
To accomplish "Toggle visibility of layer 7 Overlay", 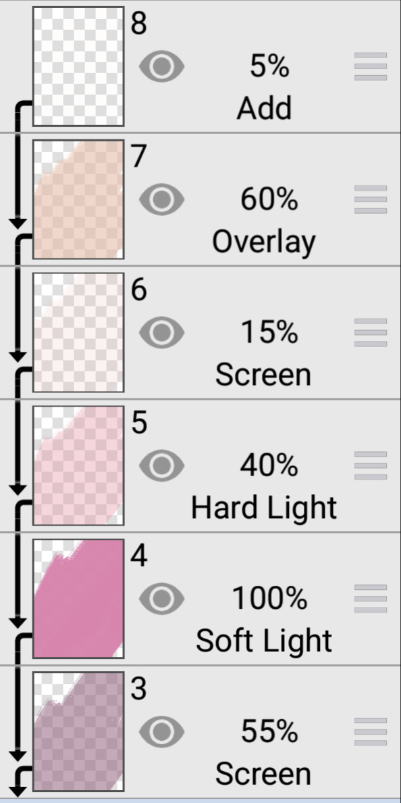I will click(x=161, y=199).
